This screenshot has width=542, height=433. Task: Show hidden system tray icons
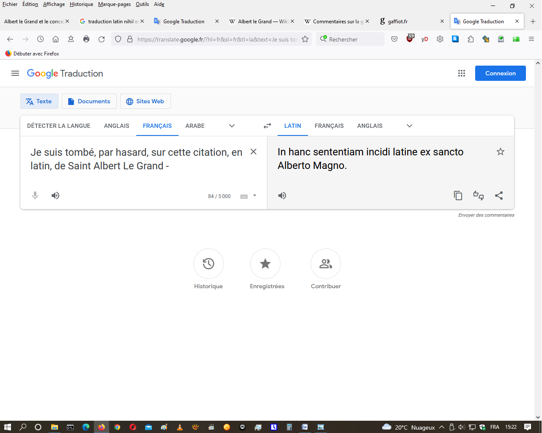pyautogui.click(x=442, y=427)
